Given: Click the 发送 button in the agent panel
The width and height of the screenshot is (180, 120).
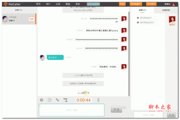Looking at the screenshot, I should click(x=171, y=115).
